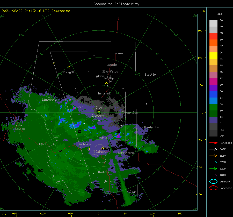Click the Calgary city label
Image resolution: width=233 pixels, height=217 pixels.
(x=101, y=152)
